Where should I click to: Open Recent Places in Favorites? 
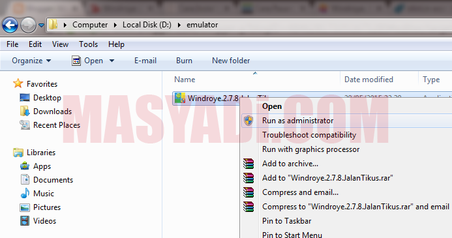[x=57, y=125]
